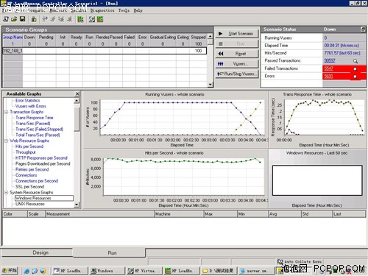Select the Trans Response Time graph pane
Screen dimensions: 368x276
[x=317, y=119]
